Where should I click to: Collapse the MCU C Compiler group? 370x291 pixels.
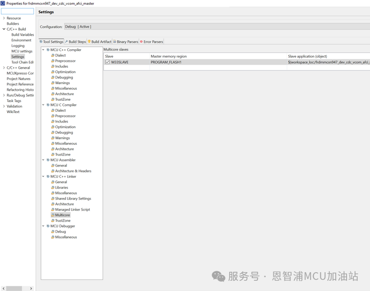click(x=43, y=105)
